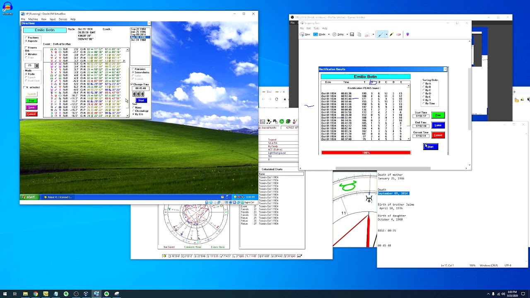Image resolution: width=530 pixels, height=298 pixels.
Task: Click the Audacity desktop icon
Action: [x=7, y=8]
